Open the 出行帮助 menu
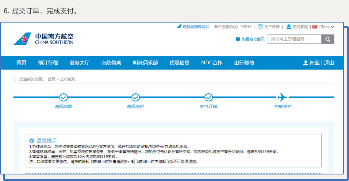349x181 pixels. (244, 63)
